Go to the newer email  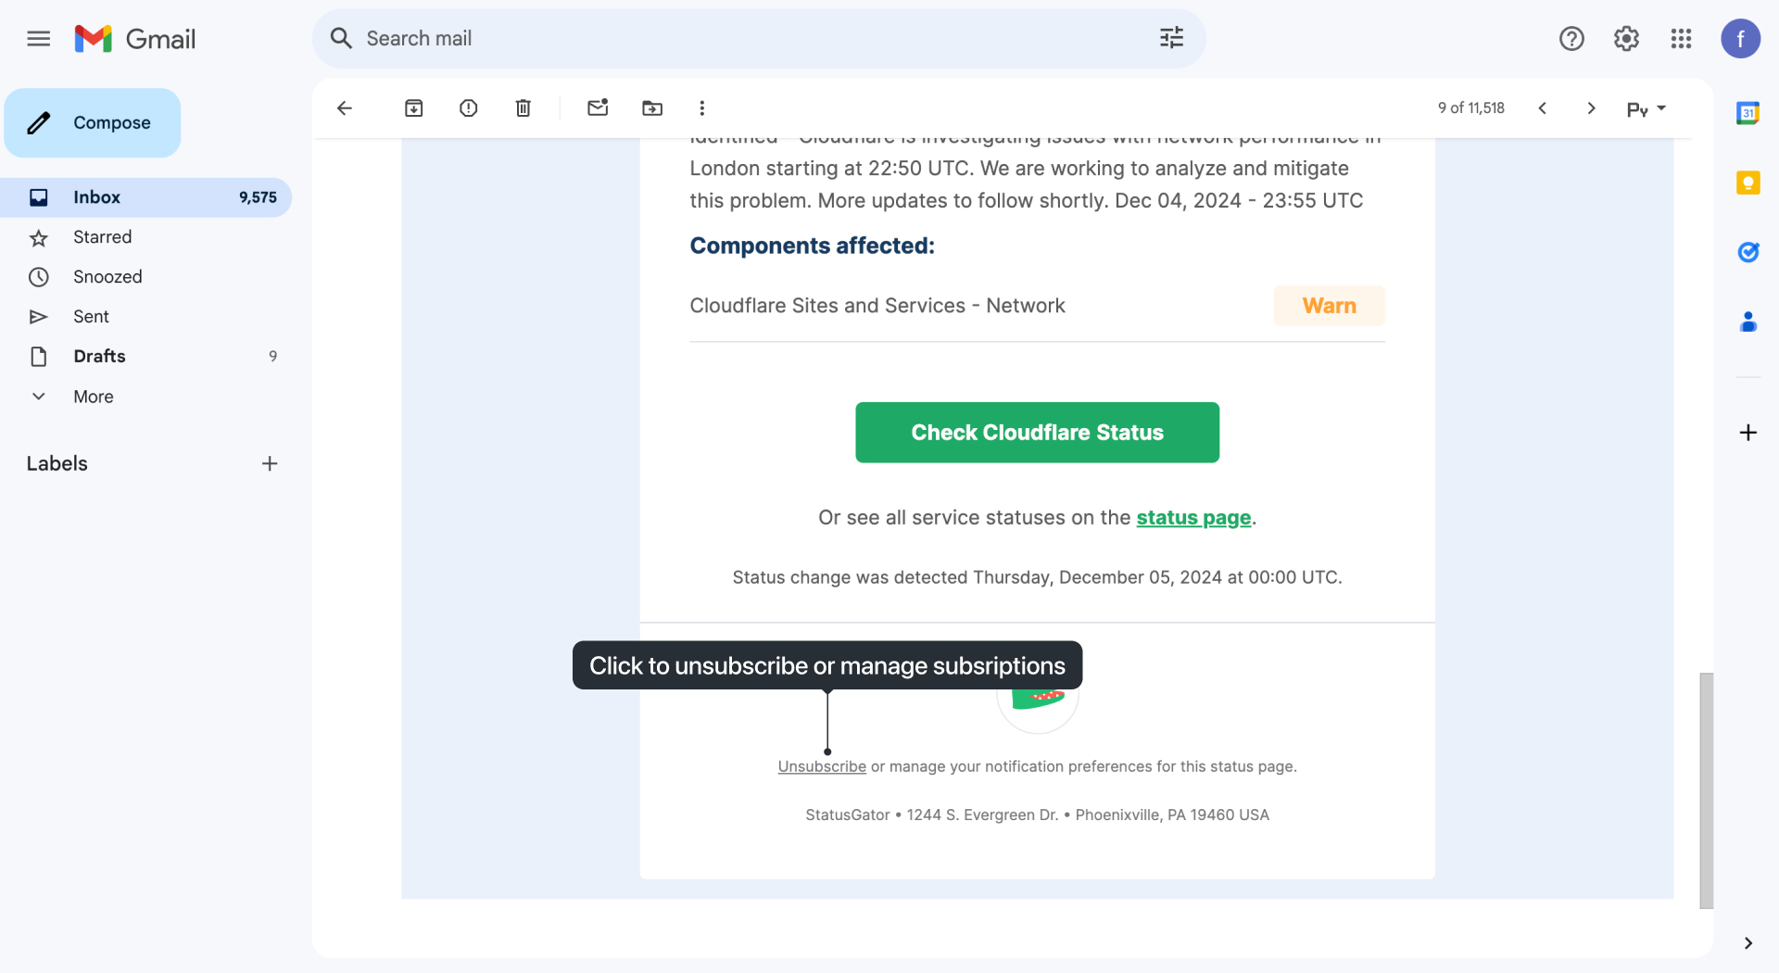click(x=1543, y=108)
